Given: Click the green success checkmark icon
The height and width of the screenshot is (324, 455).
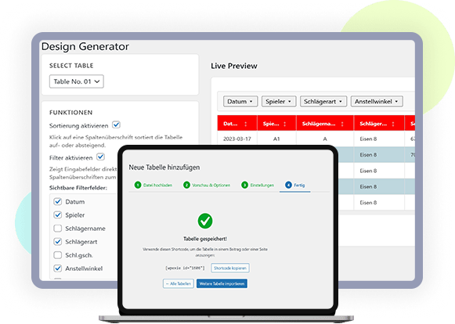Looking at the screenshot, I should point(205,221).
